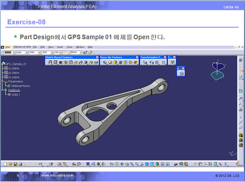Click the Zoom In magnifier icon

[132, 164]
